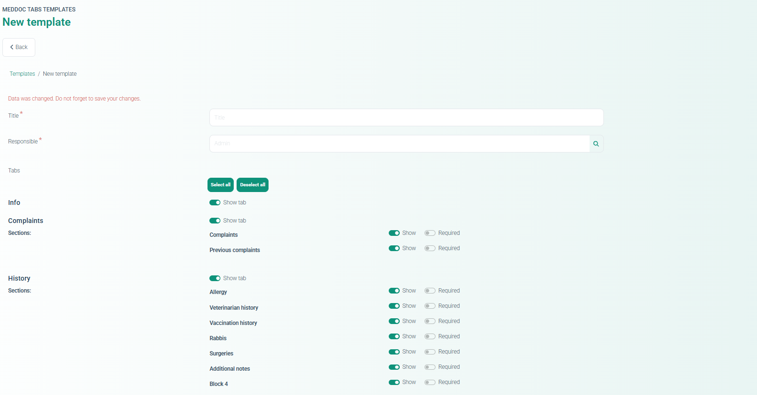Toggle Show tab for History
757x395 pixels.
(x=215, y=278)
